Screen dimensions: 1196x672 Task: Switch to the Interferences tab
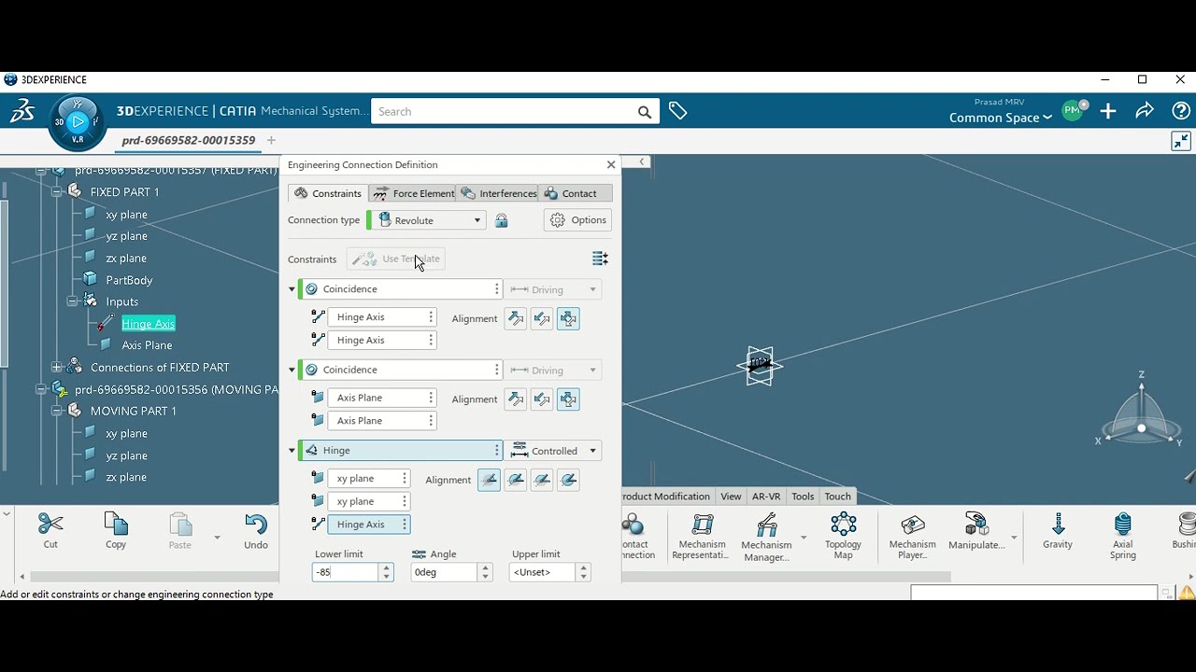[x=499, y=193]
